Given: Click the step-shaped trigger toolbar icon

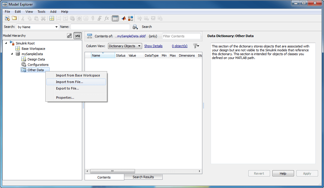Looking at the screenshot, I should point(100,18).
